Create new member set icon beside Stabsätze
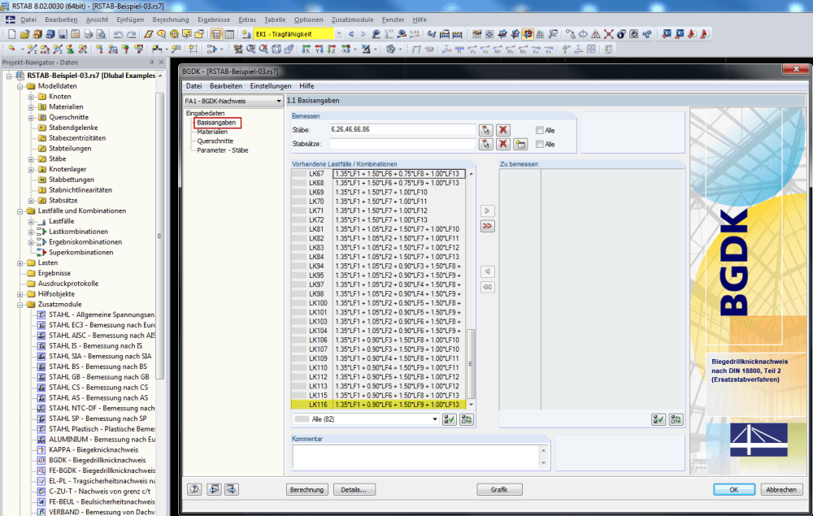Screen dimensions: 813x516 click(x=520, y=144)
